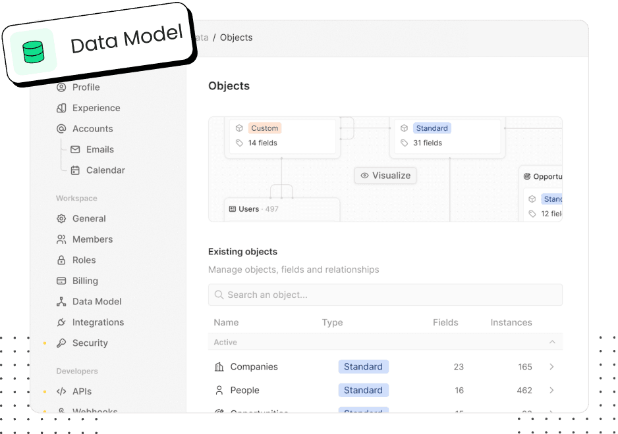The height and width of the screenshot is (434, 618).
Task: Click the Visualize button
Action: (x=385, y=175)
